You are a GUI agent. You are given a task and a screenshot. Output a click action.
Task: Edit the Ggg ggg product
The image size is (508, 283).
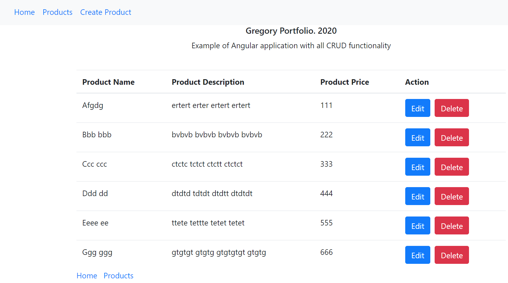(x=418, y=255)
